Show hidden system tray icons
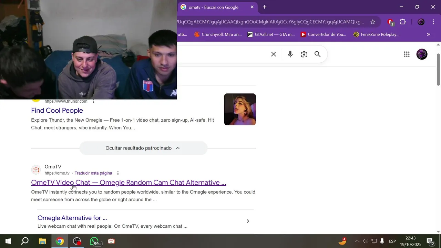 coord(357,241)
